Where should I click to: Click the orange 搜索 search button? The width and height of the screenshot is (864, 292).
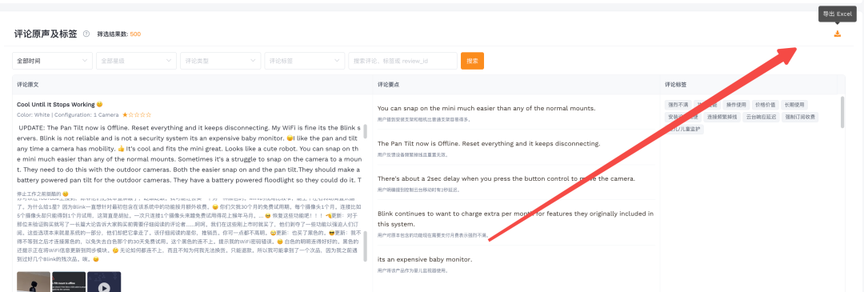pyautogui.click(x=472, y=61)
